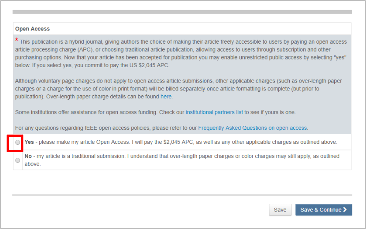Click the sentence about institutions offering assistance
Image resolution: width=366 pixels, height=229 pixels.
tap(99, 113)
